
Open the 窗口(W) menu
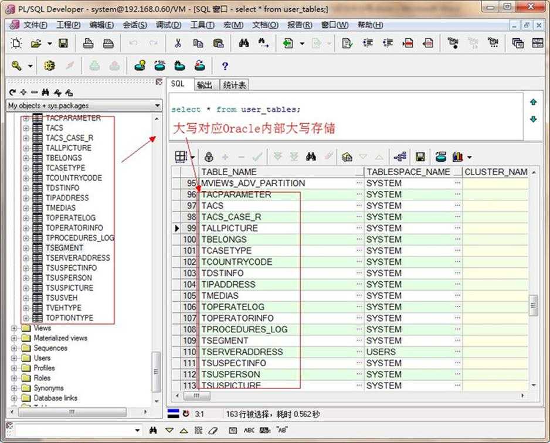(335, 25)
